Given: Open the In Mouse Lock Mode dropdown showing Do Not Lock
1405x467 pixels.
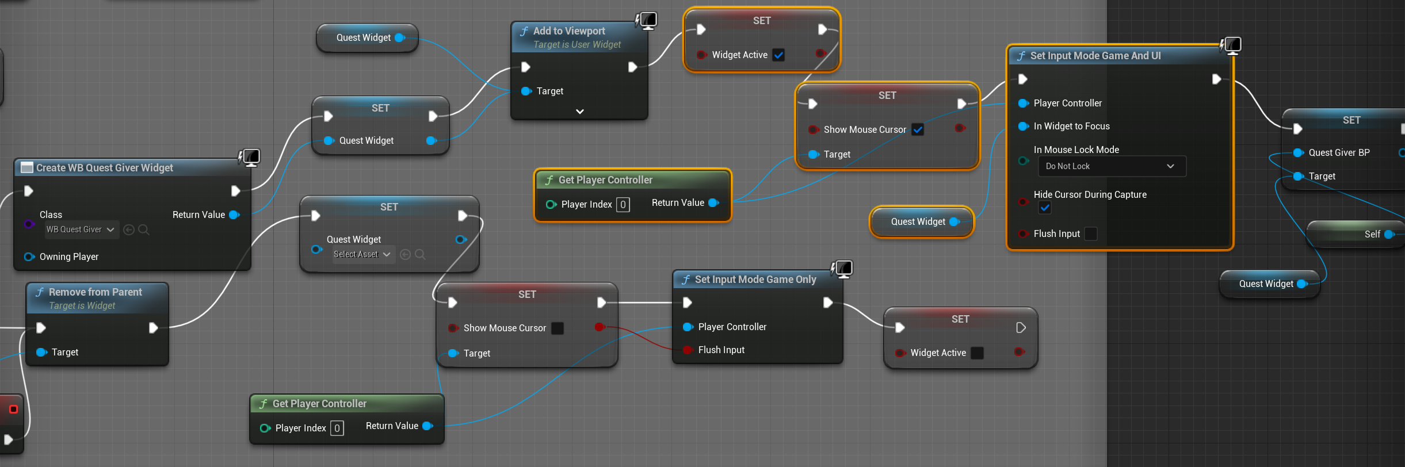Looking at the screenshot, I should 1112,166.
